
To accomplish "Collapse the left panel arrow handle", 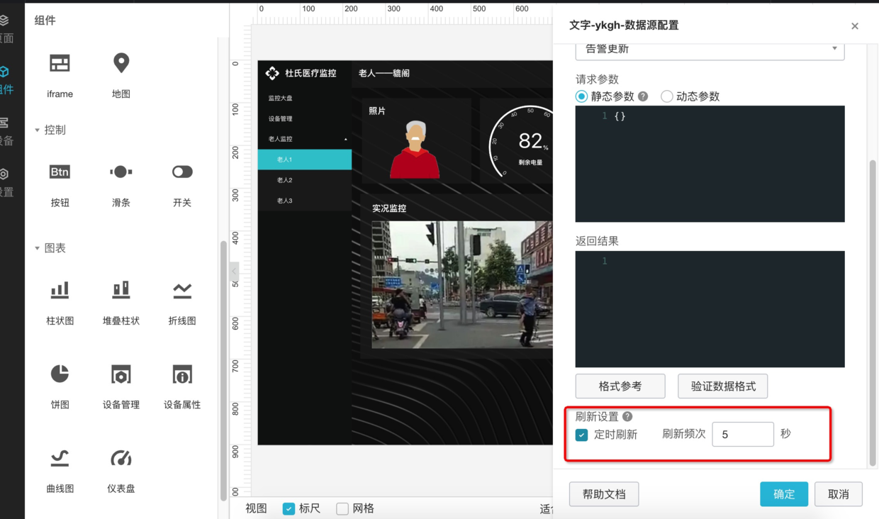I will pyautogui.click(x=234, y=271).
